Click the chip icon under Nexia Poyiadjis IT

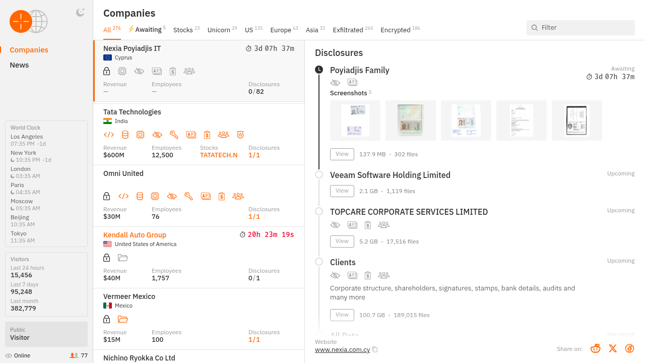pyautogui.click(x=122, y=71)
